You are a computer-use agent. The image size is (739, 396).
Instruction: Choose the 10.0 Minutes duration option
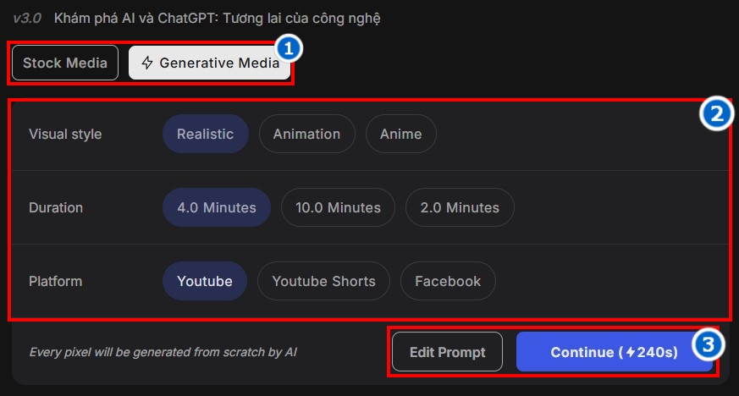pos(338,207)
